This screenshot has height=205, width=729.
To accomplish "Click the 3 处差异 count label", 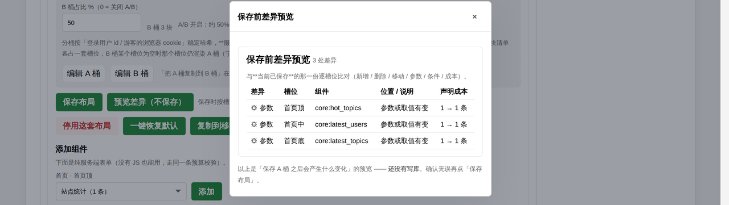I will [325, 61].
